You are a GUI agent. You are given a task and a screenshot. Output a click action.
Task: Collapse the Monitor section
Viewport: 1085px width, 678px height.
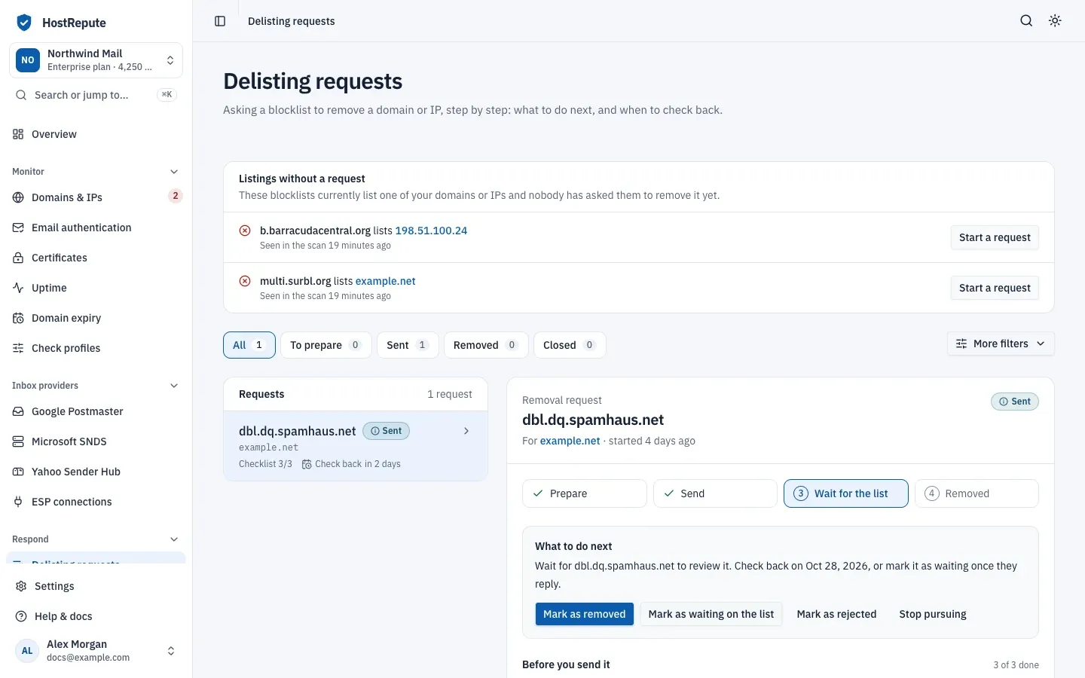[x=174, y=172]
